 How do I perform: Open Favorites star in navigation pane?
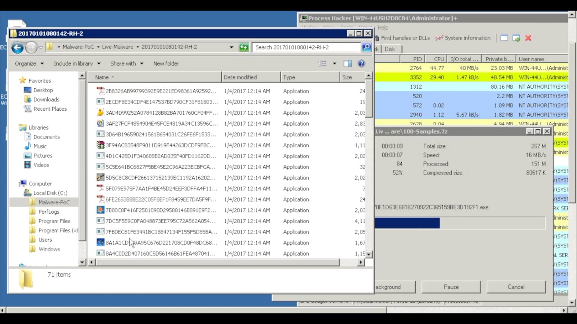[x=23, y=81]
